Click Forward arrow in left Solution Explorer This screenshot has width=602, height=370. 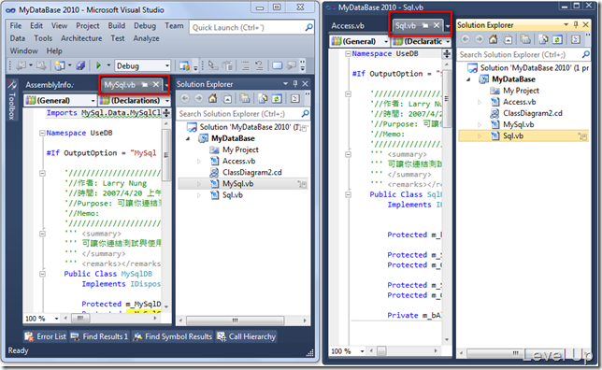tap(198, 99)
